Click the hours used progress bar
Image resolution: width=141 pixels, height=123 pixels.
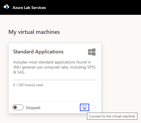(55, 80)
